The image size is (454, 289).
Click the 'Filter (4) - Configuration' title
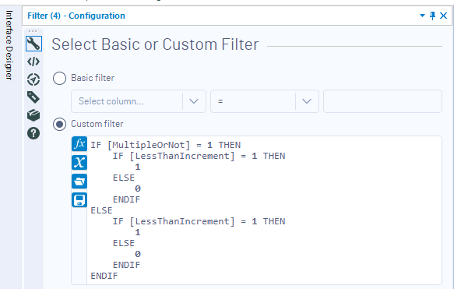click(x=76, y=16)
